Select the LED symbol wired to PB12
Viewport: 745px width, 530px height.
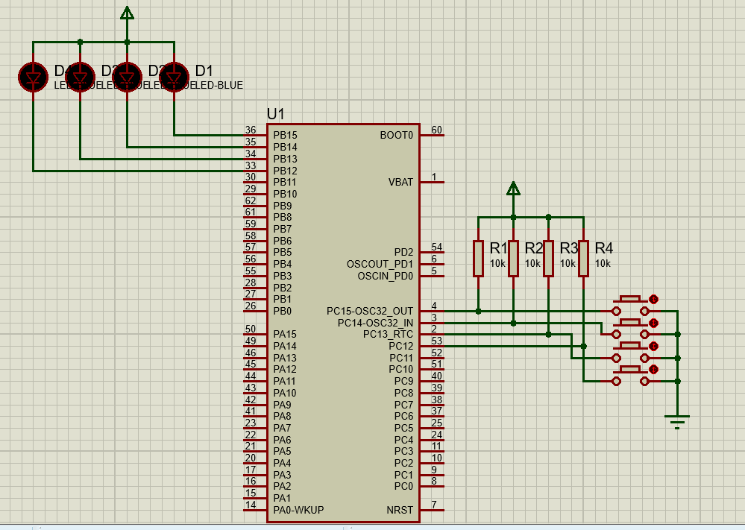[x=33, y=77]
